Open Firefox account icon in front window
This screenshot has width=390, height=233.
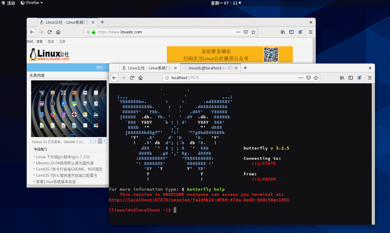tap(359, 78)
